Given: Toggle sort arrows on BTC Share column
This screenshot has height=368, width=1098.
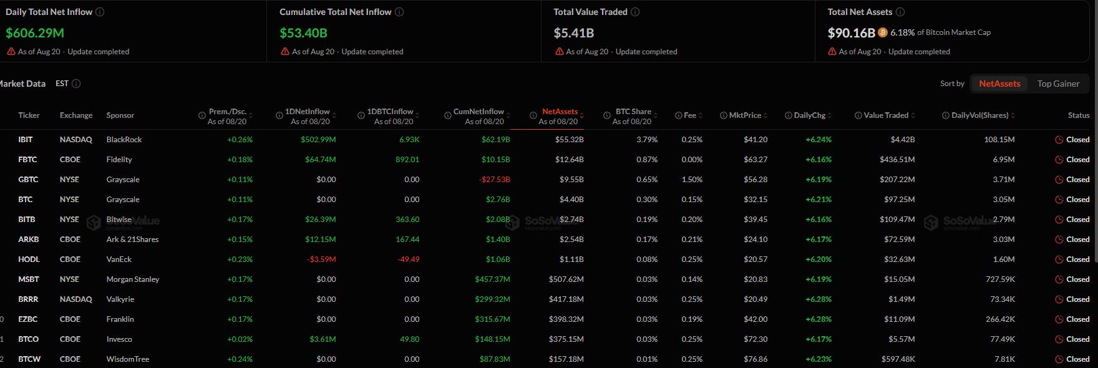Looking at the screenshot, I should [656, 116].
